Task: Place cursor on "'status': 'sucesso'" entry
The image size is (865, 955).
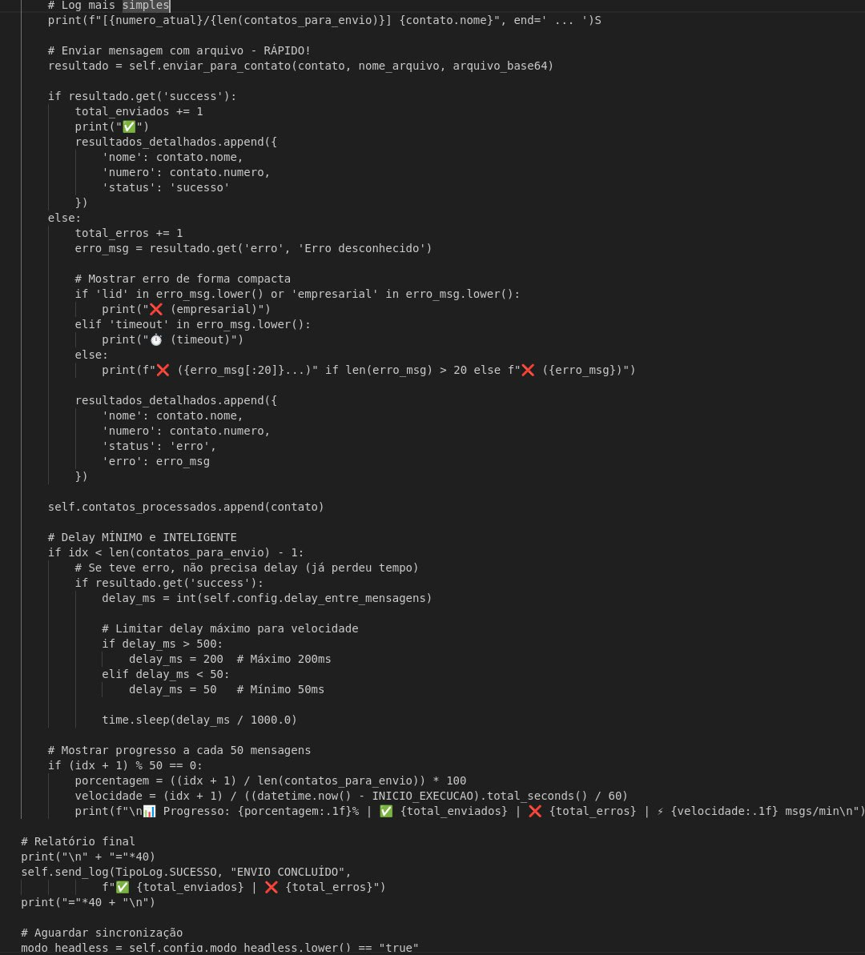Action: pos(166,187)
